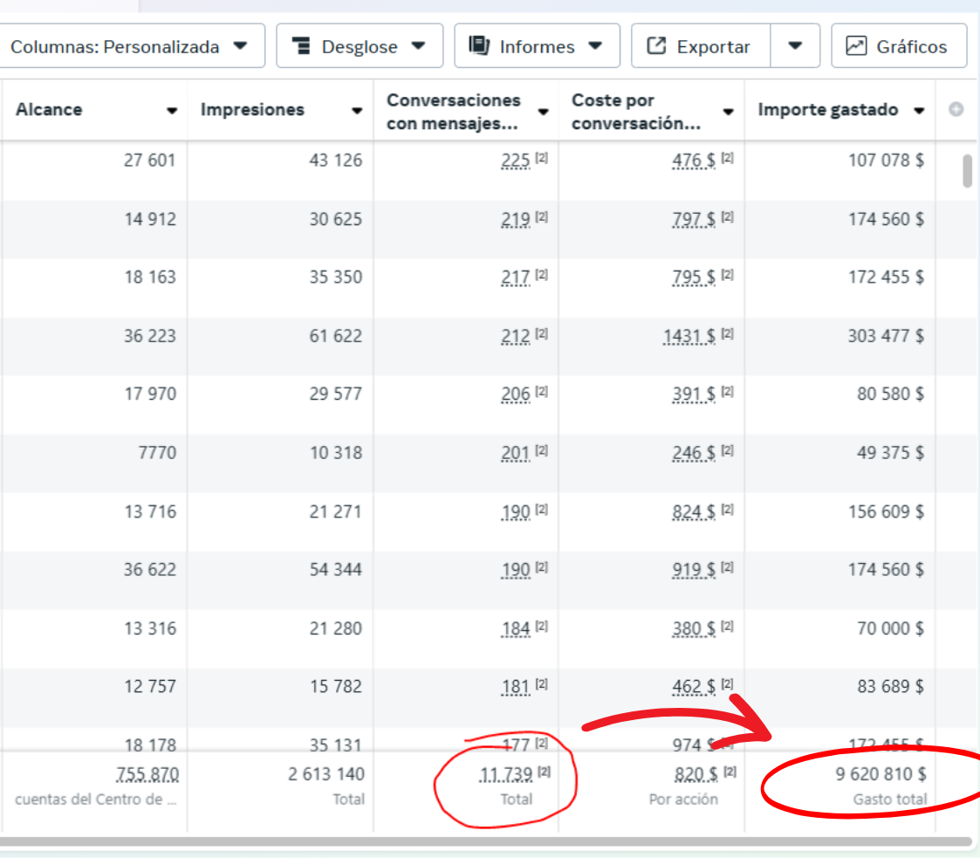The image size is (980, 858).
Task: Click the 1431 $ cost per conversation value
Action: (689, 336)
